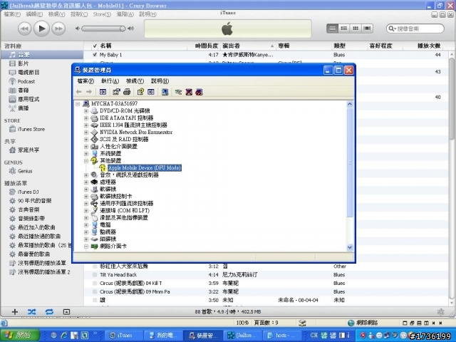Open the Device Manager 說明(H) menu
Screen dimensions: 456x342
[x=160, y=81]
